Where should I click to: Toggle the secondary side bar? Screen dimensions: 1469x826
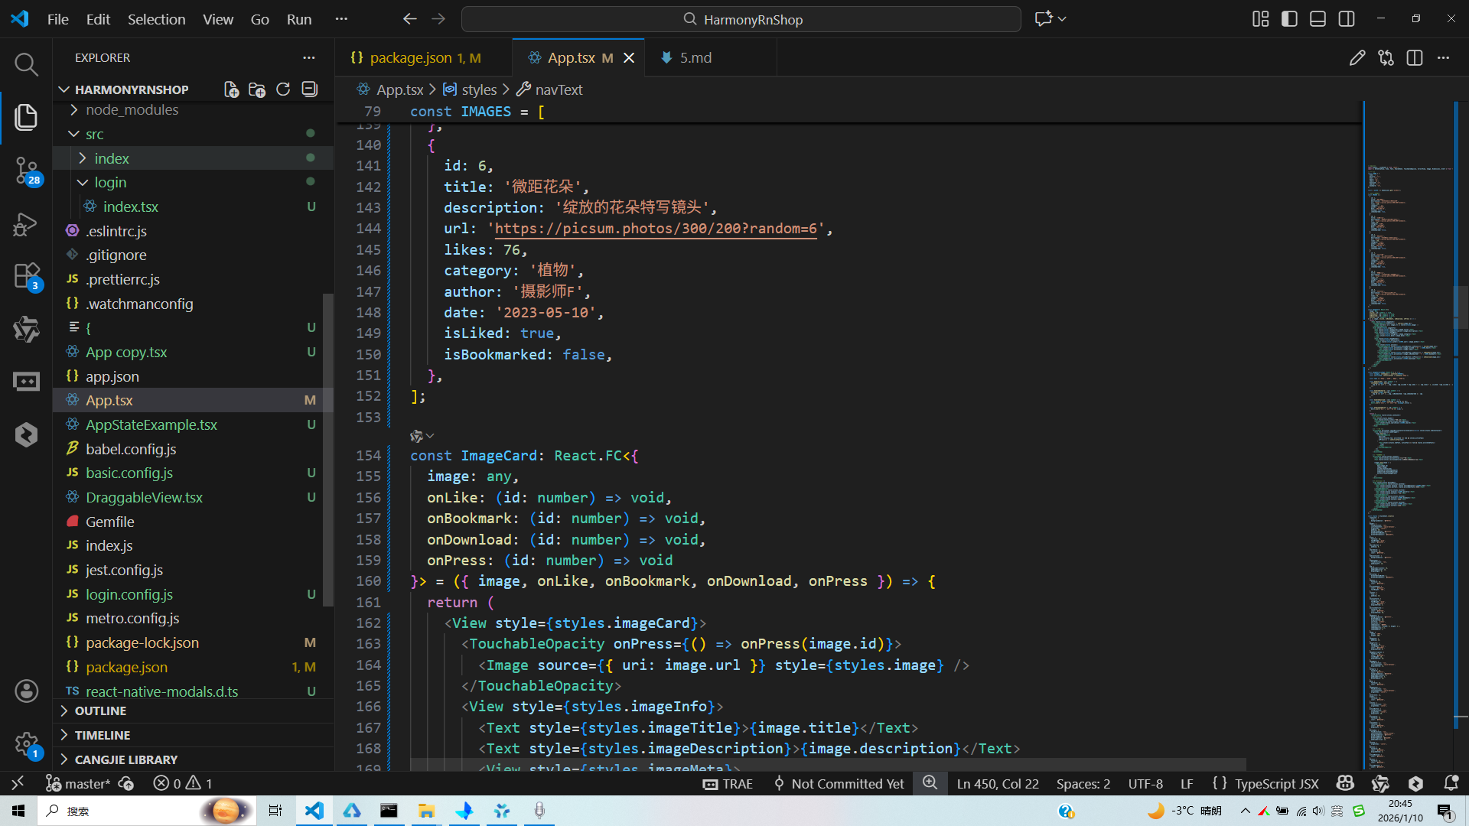(1347, 19)
